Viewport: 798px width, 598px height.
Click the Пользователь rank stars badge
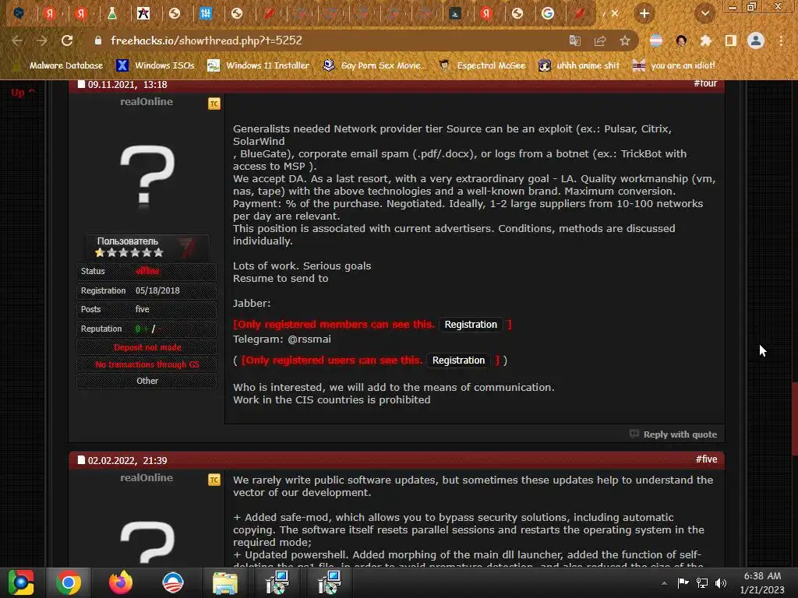tap(147, 247)
